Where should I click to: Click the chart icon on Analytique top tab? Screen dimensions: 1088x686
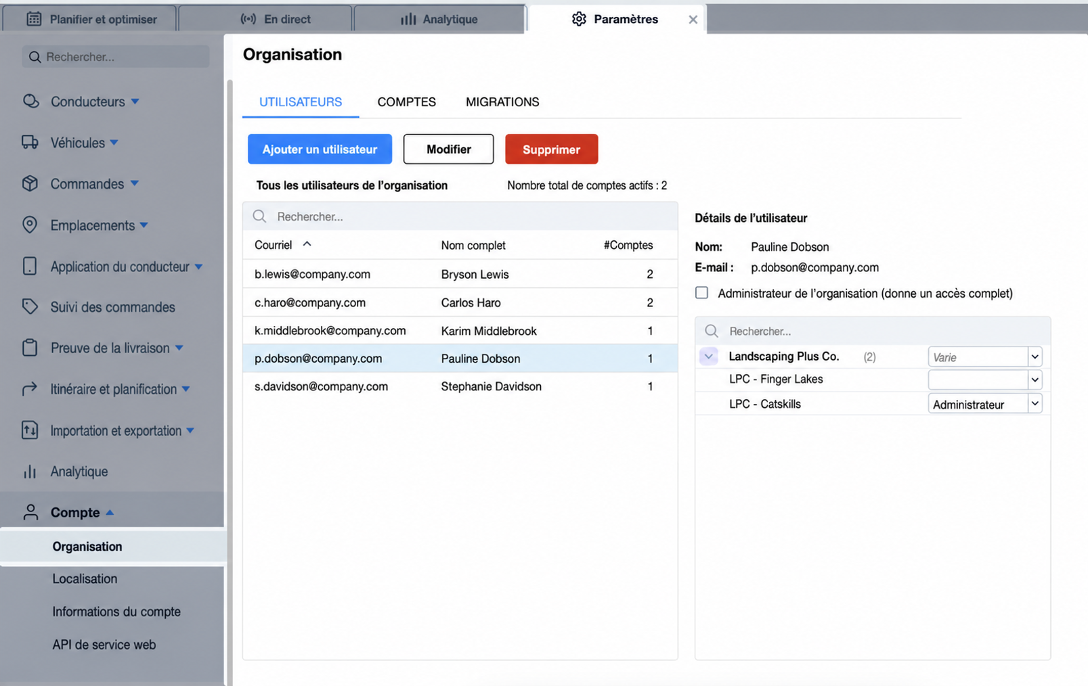[x=408, y=19]
